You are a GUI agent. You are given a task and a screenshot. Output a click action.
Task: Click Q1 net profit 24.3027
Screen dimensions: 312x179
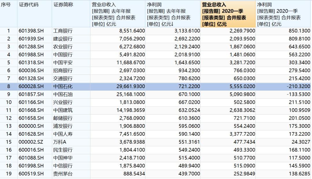(300, 142)
